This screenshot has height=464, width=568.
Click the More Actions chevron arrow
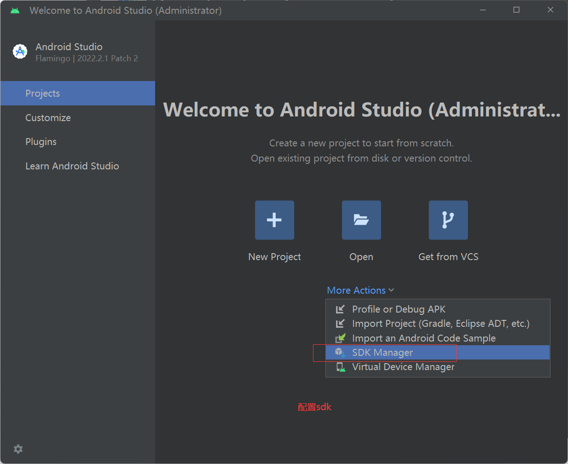391,290
